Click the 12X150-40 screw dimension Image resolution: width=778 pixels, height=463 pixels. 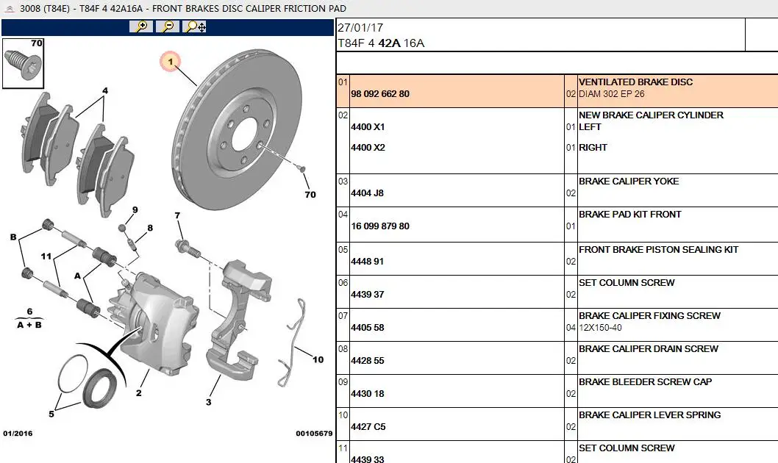coord(600,328)
